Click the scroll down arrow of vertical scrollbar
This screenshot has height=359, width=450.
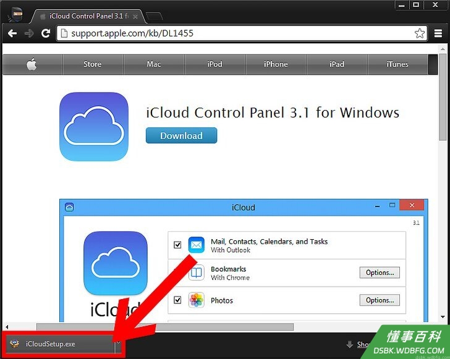(x=443, y=317)
